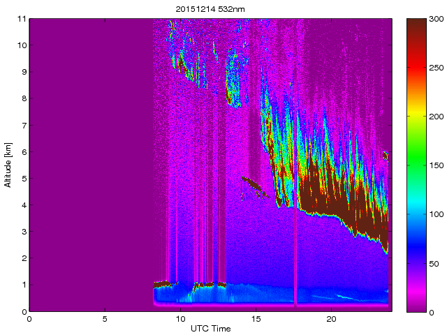Click the colorbar tick label 50
This screenshot has height=335, width=447.
[x=434, y=264]
